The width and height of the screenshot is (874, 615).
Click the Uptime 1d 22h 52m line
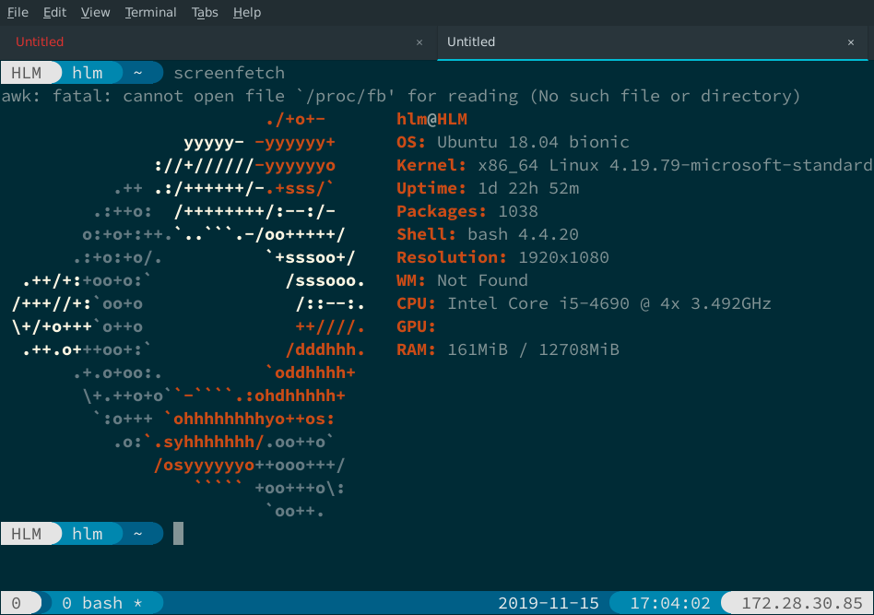(488, 188)
